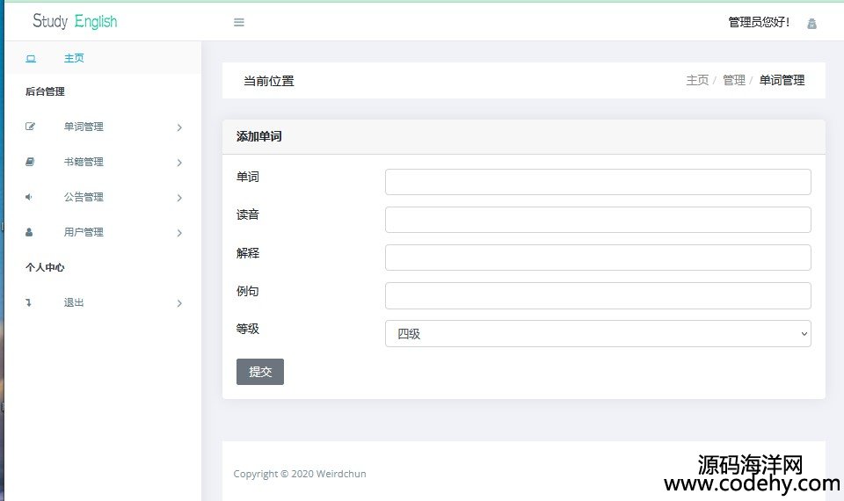Image resolution: width=844 pixels, height=501 pixels.
Task: Focus the 解释 input field
Action: [598, 258]
